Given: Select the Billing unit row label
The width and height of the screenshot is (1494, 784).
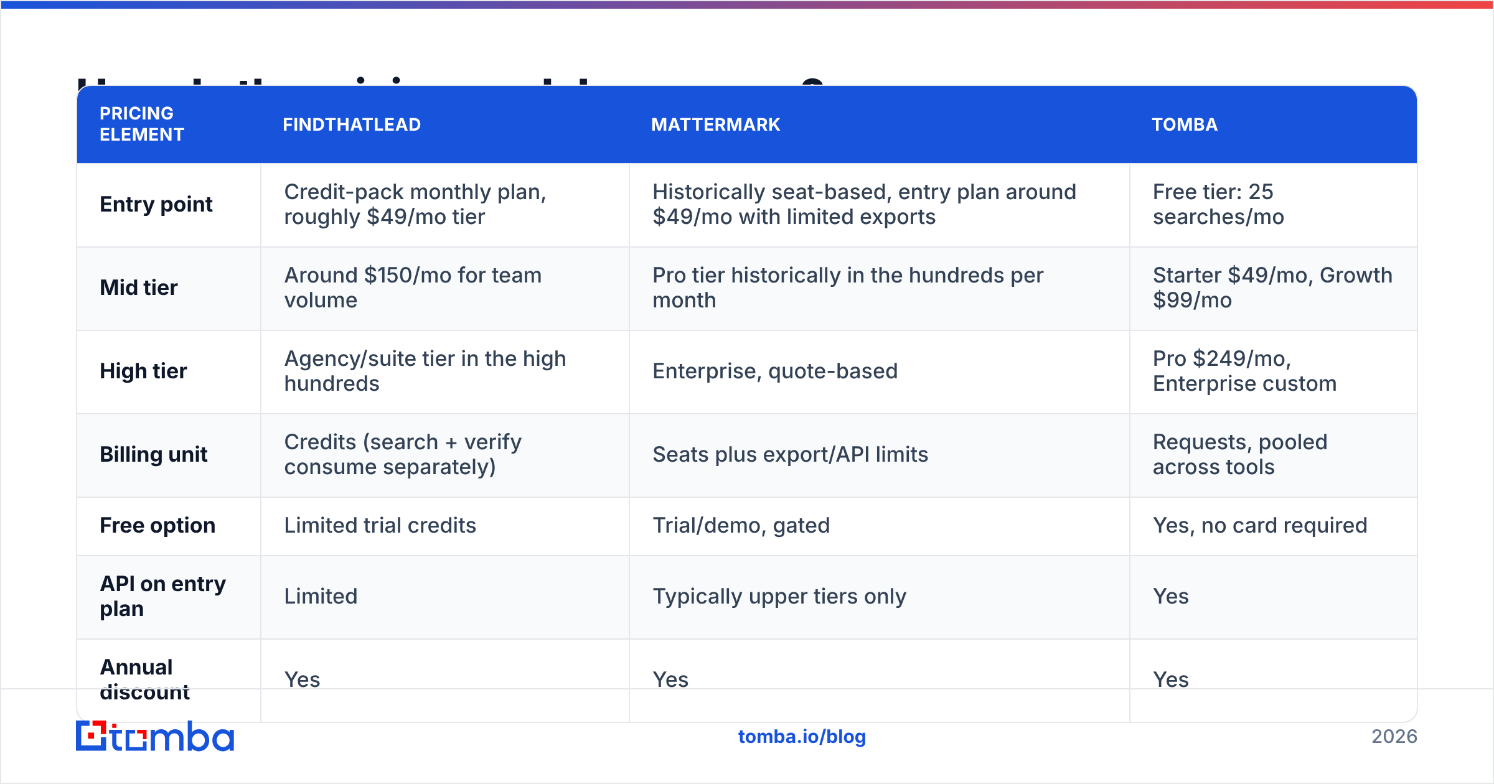Looking at the screenshot, I should (153, 454).
